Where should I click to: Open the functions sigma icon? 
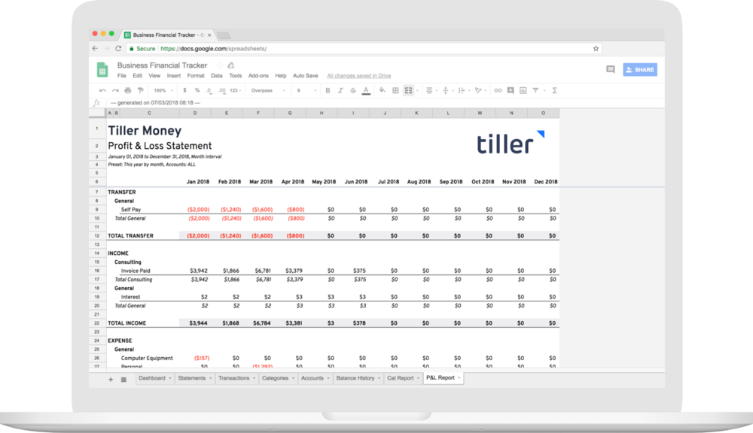555,90
